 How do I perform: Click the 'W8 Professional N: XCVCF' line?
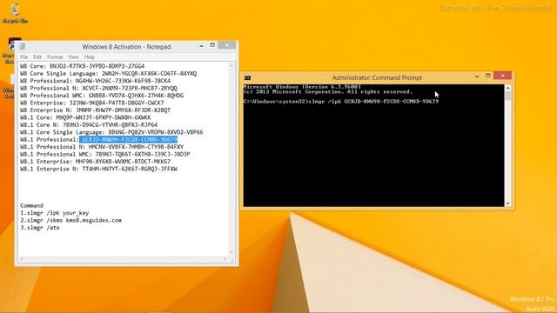tap(98, 88)
